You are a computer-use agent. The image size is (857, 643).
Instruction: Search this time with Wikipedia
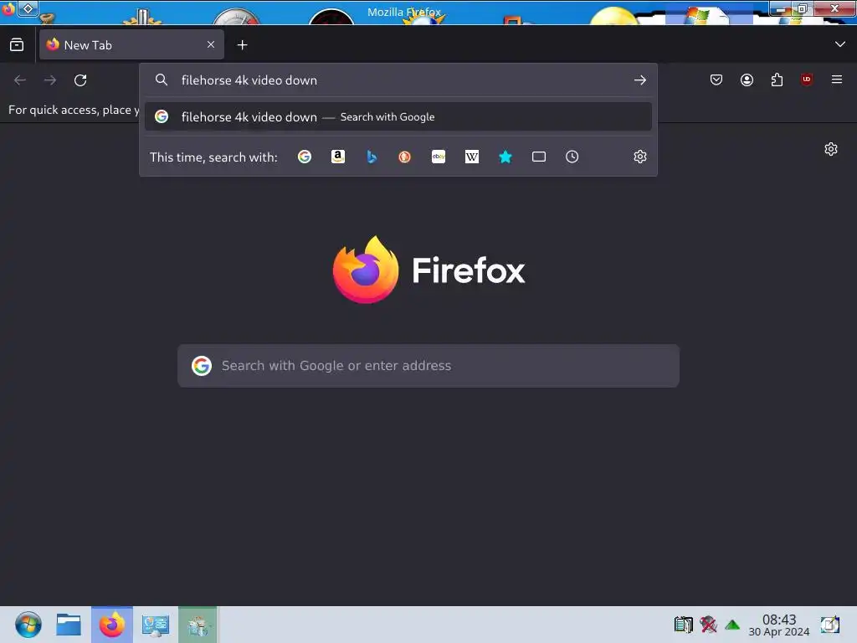point(472,157)
